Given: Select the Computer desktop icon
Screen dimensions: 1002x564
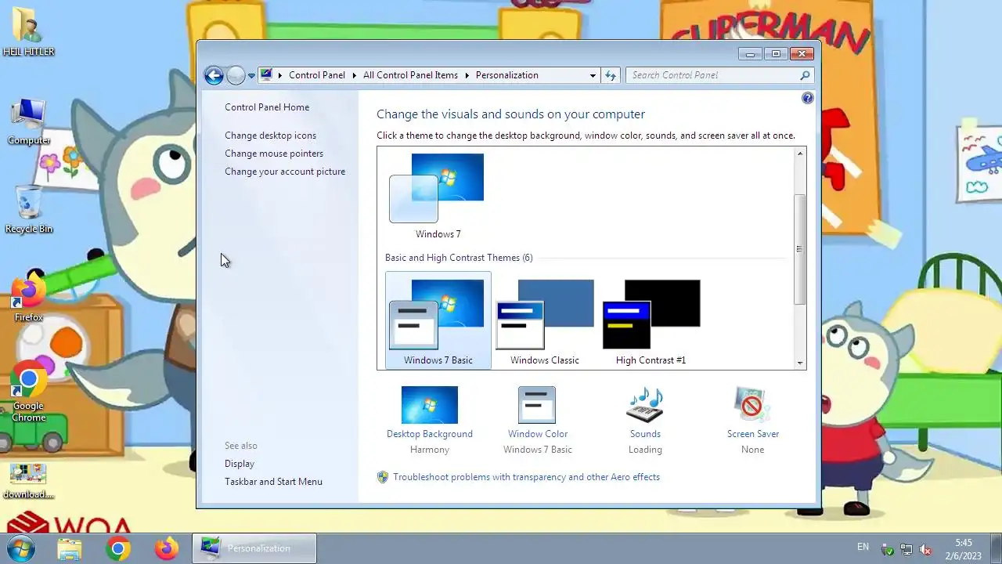Looking at the screenshot, I should click(x=29, y=122).
